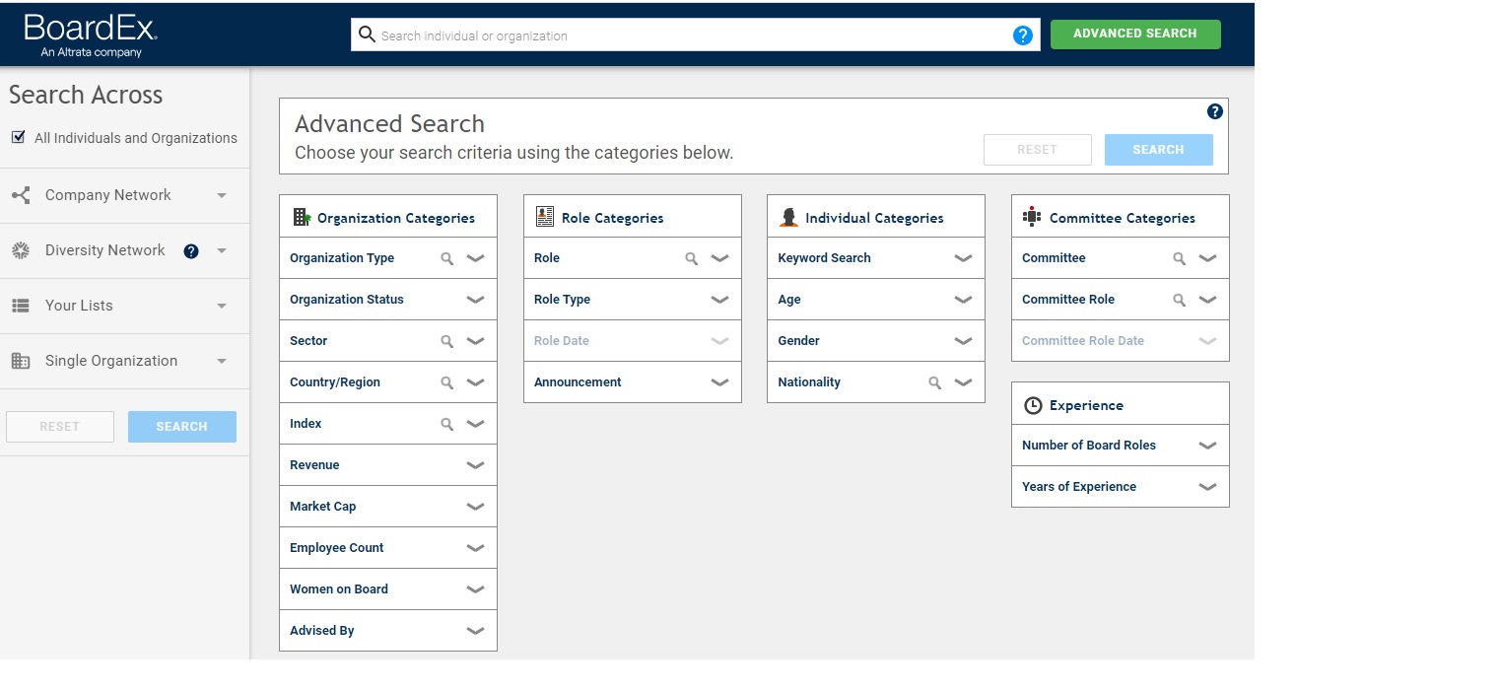Click the magnifier icon in Role row
1500x691 pixels.
click(692, 258)
